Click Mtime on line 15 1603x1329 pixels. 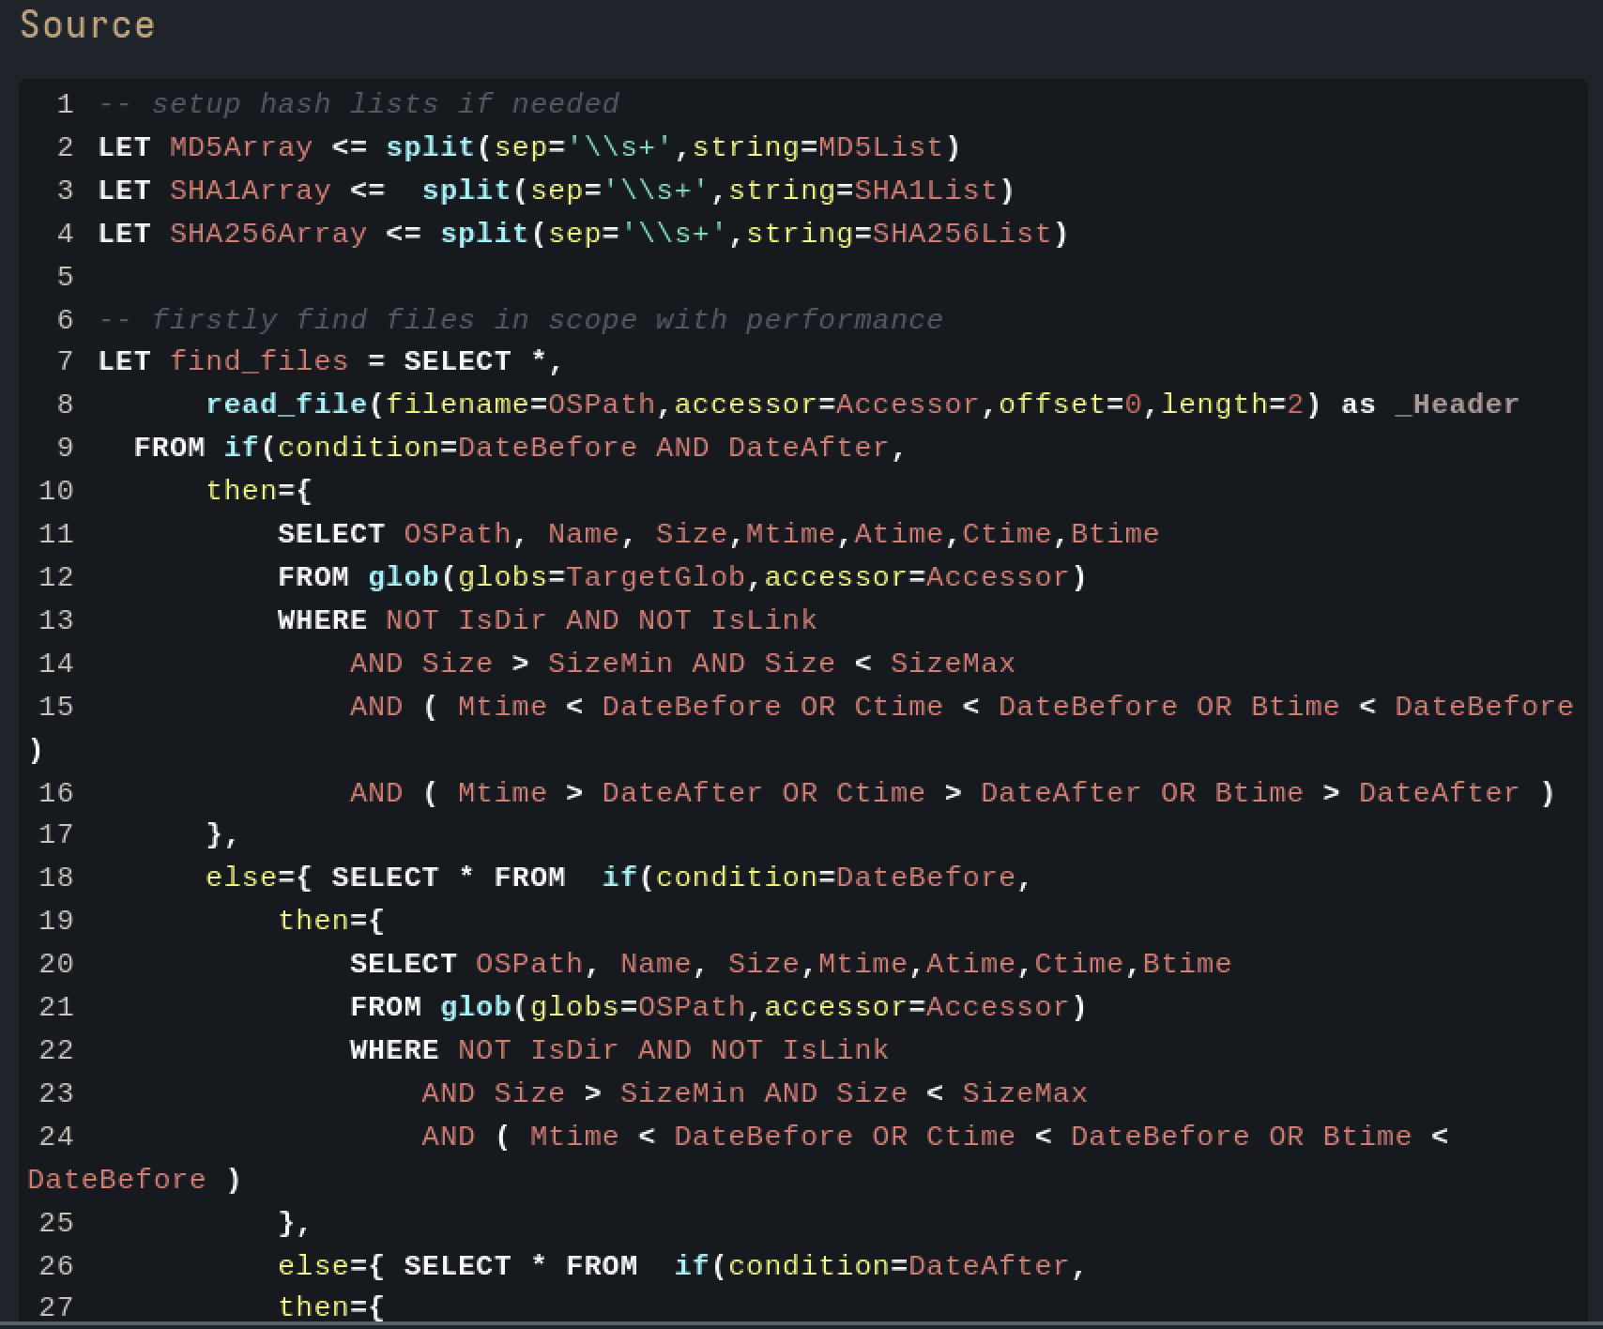[x=502, y=707]
